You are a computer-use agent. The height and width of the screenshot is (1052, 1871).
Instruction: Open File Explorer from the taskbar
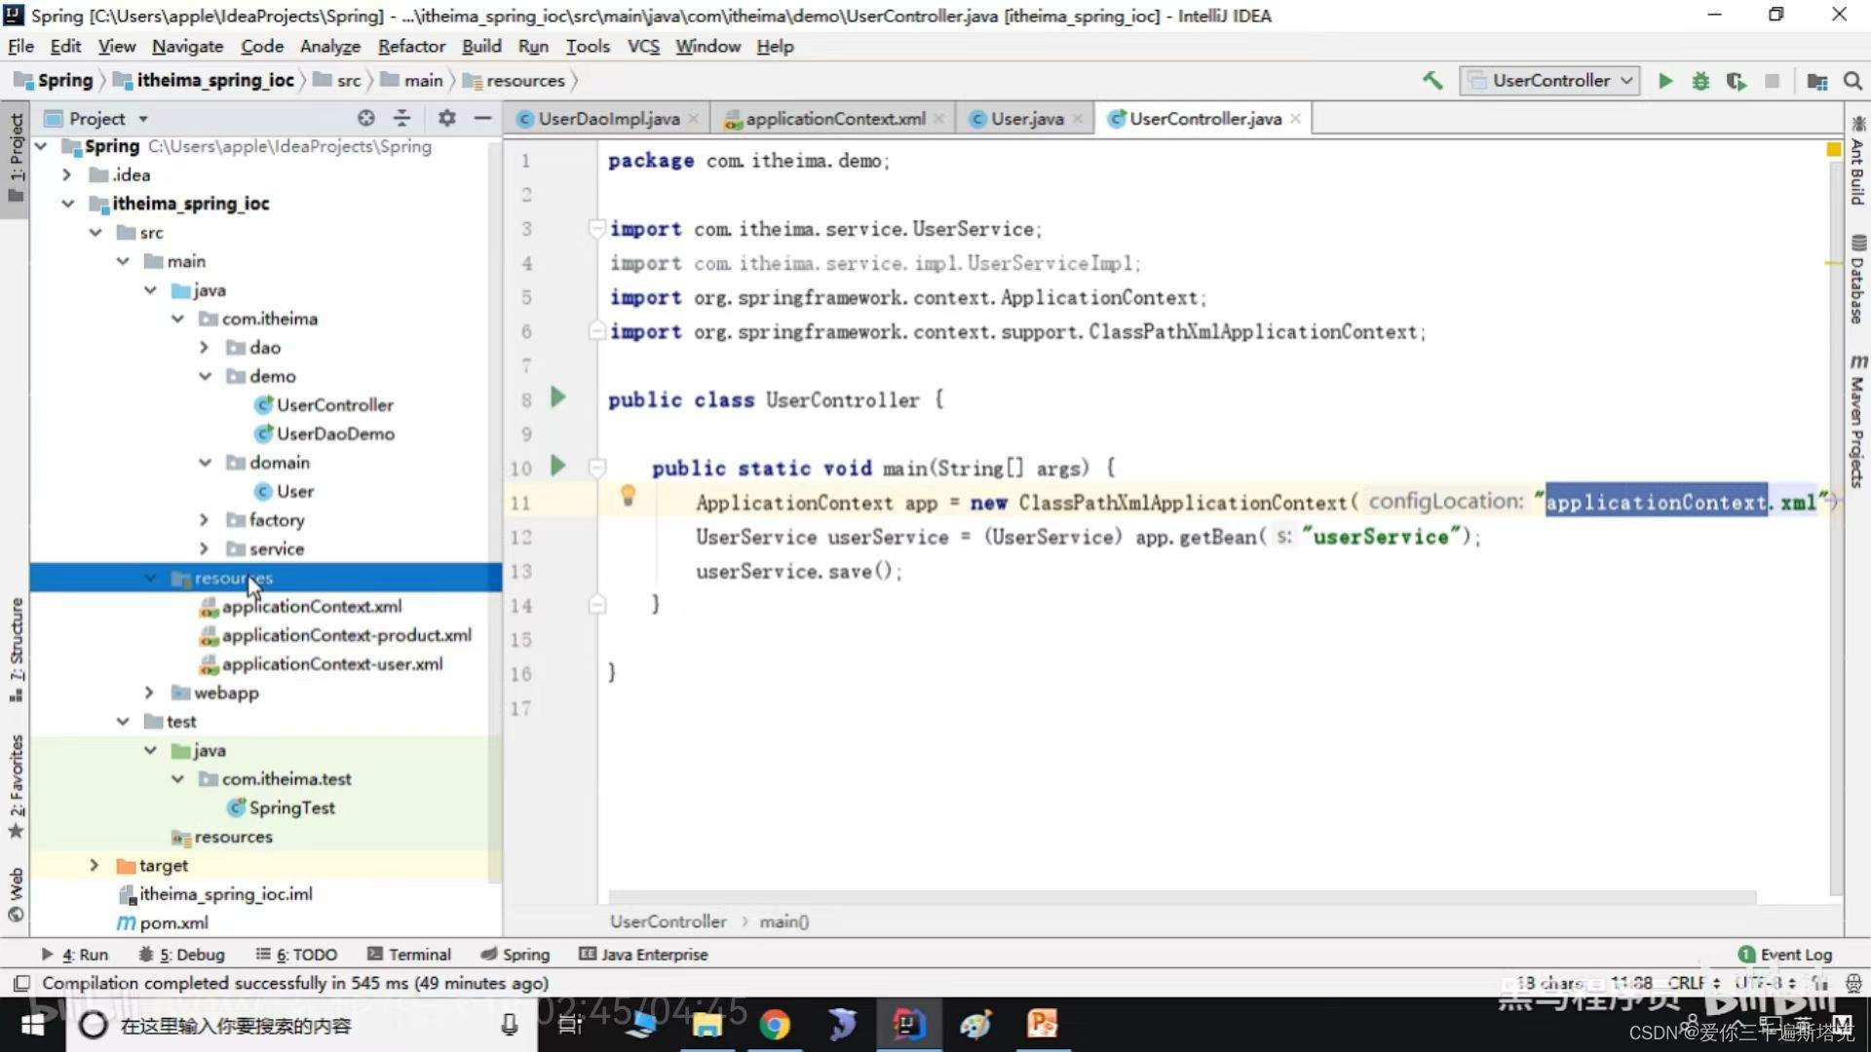tap(707, 1025)
